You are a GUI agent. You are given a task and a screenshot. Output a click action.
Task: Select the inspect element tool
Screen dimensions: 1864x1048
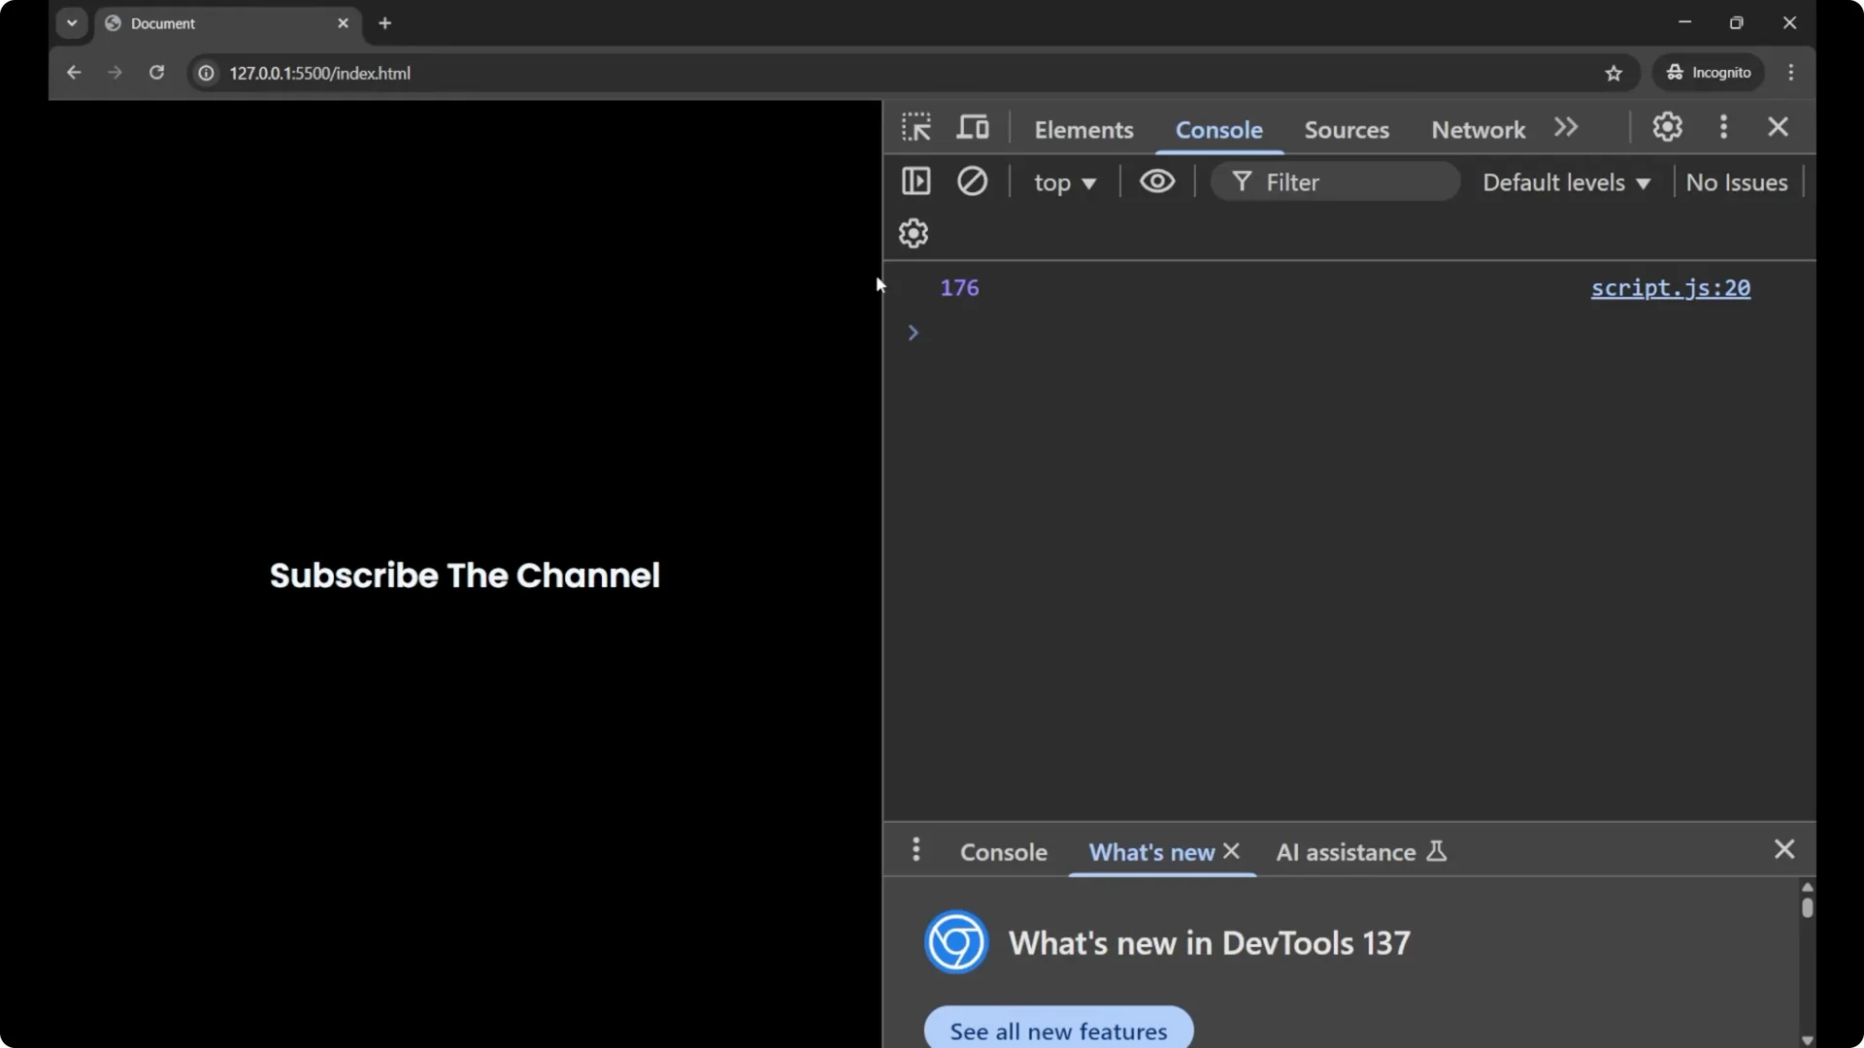915,127
